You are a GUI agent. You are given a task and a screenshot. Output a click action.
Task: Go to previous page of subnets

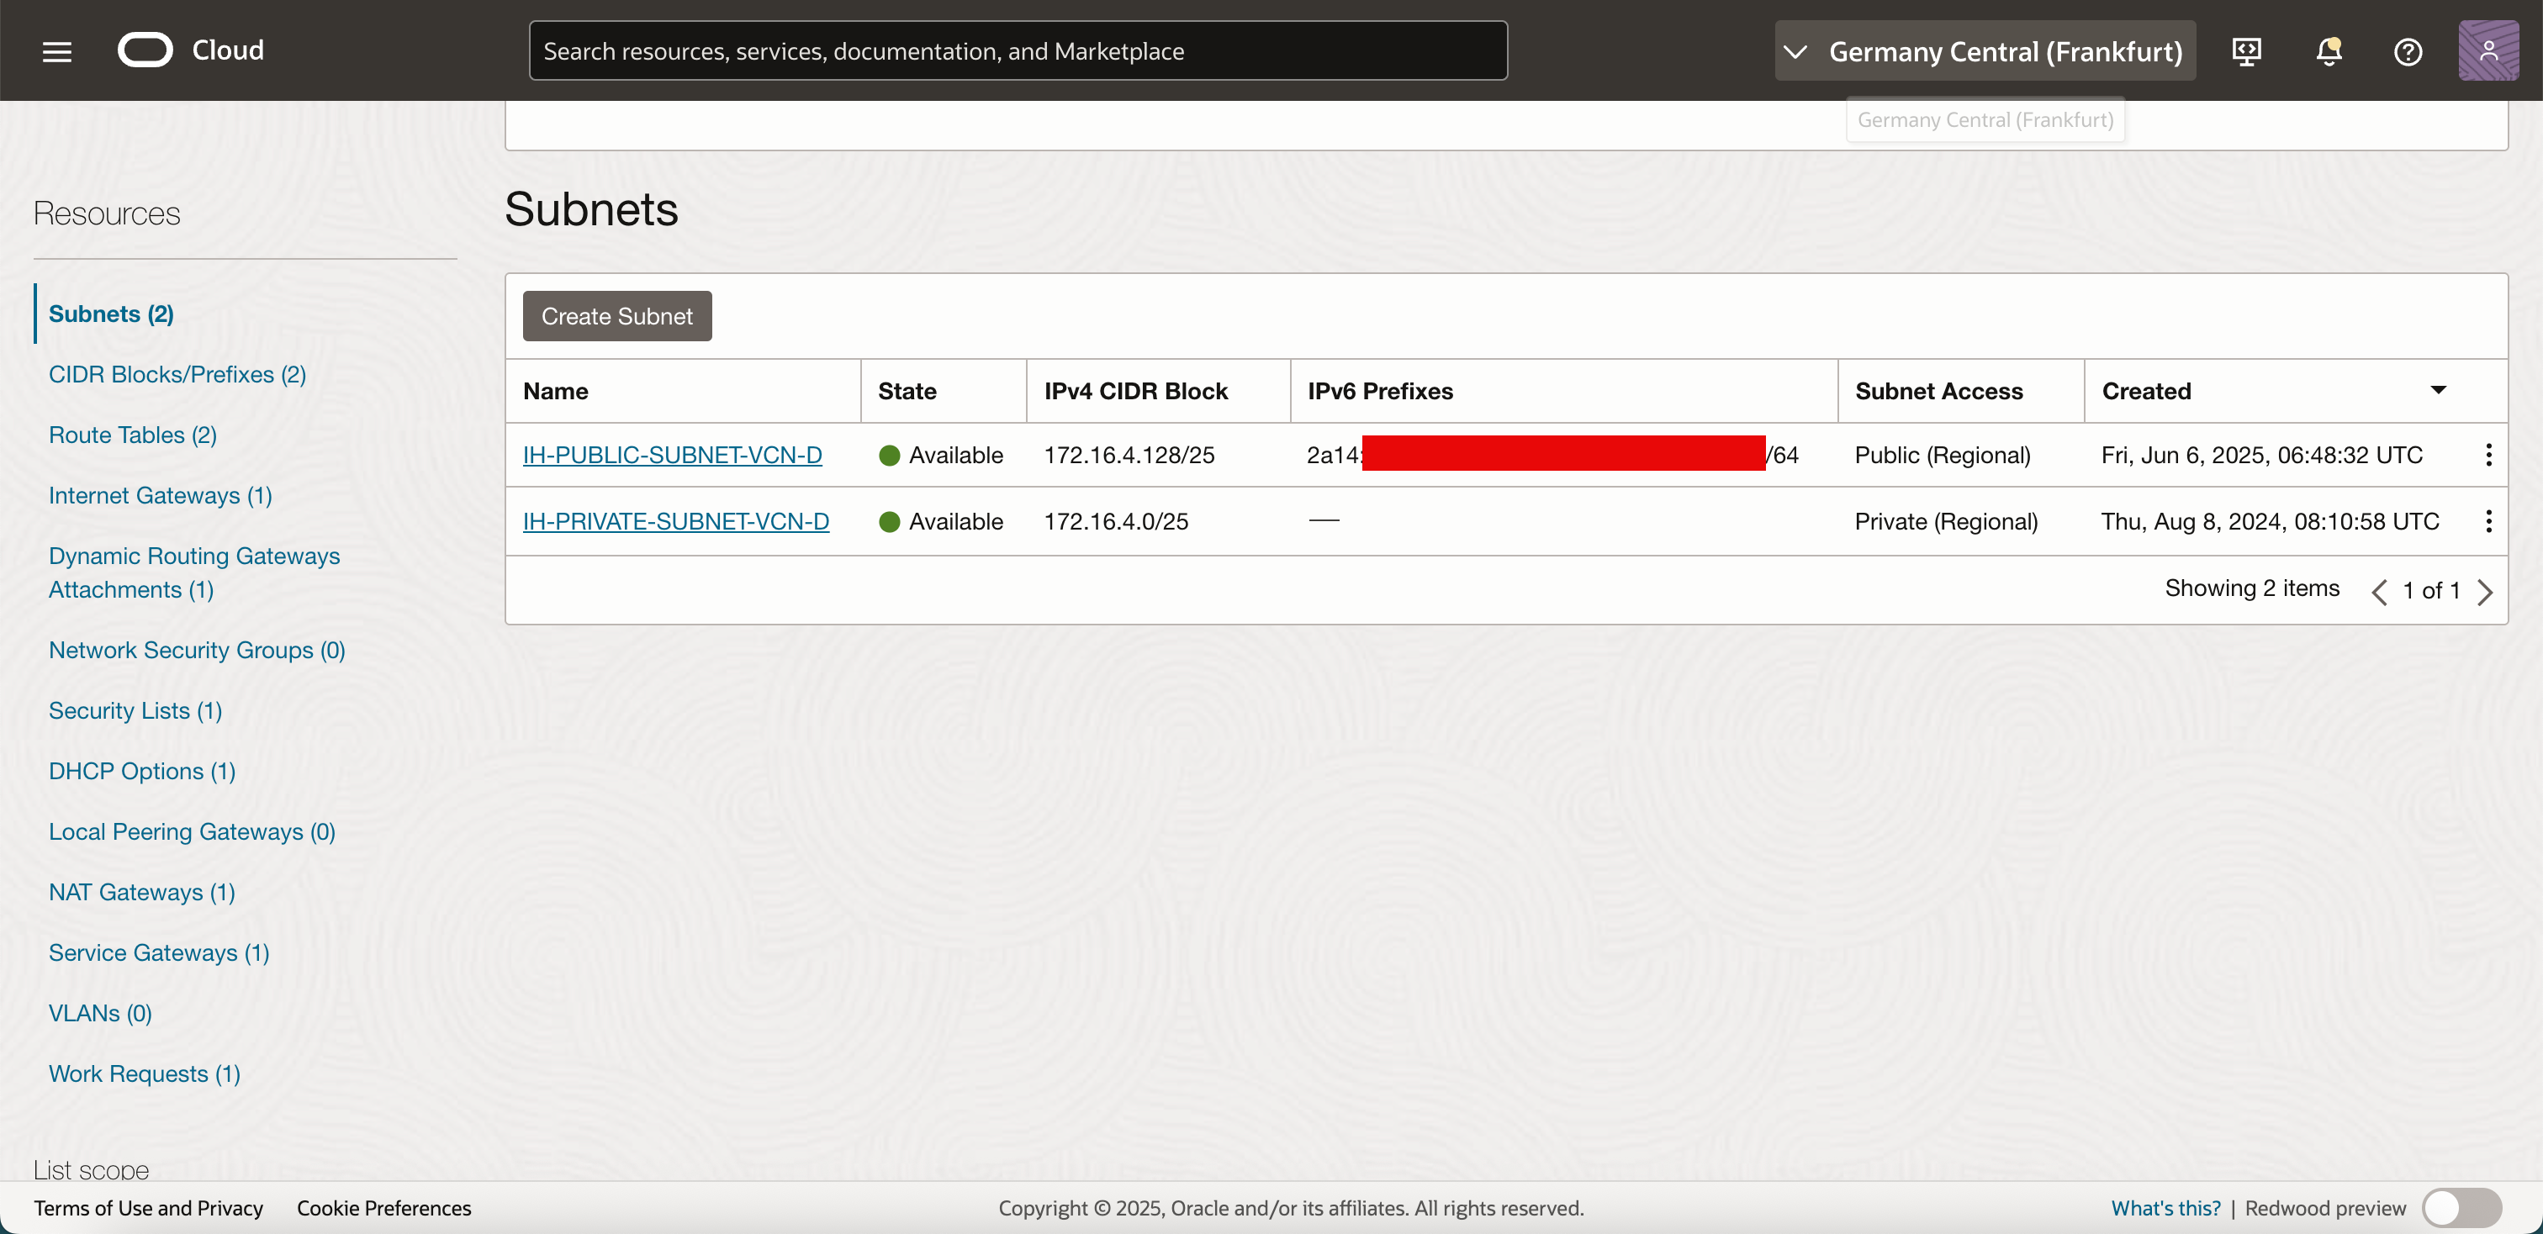click(x=2378, y=591)
